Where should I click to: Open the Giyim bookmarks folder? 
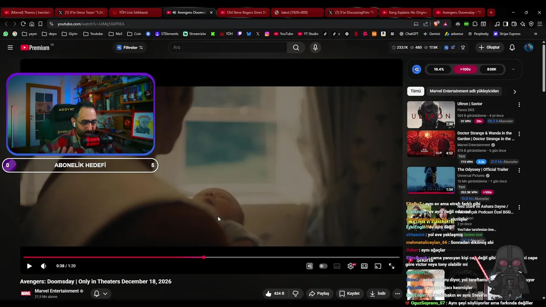(x=70, y=34)
